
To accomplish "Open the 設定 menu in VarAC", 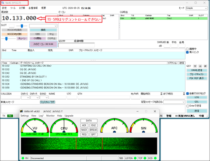I will (4, 8).
